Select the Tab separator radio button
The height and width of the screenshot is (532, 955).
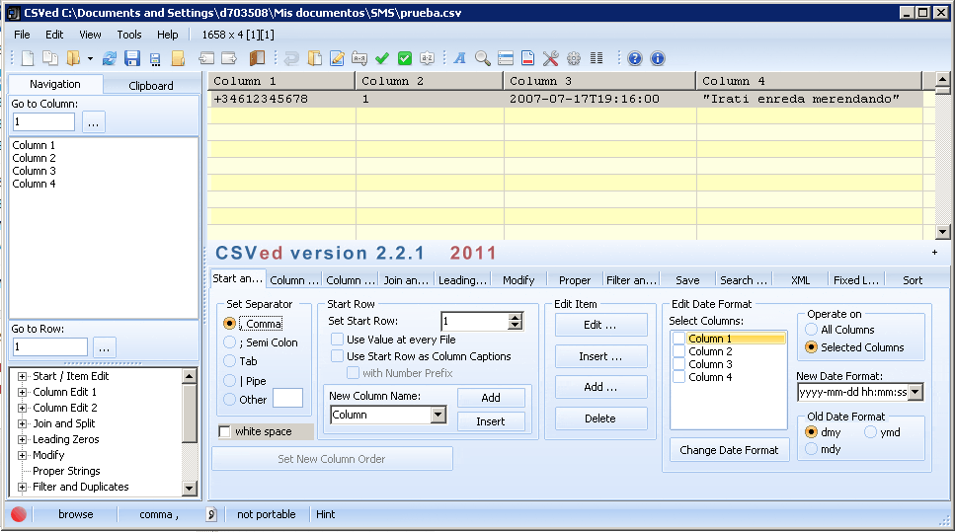click(229, 361)
